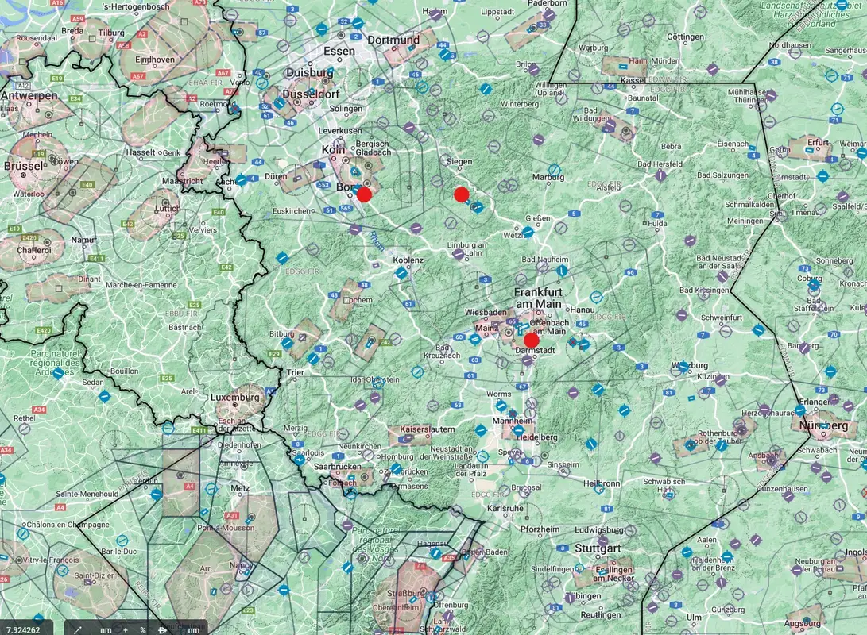The height and width of the screenshot is (635, 867).
Task: Click the purple airfield icon below Darmstadt
Action: pos(528,360)
